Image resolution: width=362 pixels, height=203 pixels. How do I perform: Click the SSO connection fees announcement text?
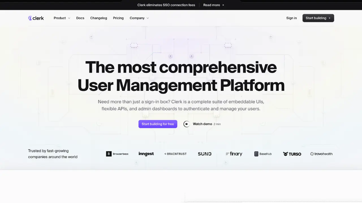(x=166, y=5)
